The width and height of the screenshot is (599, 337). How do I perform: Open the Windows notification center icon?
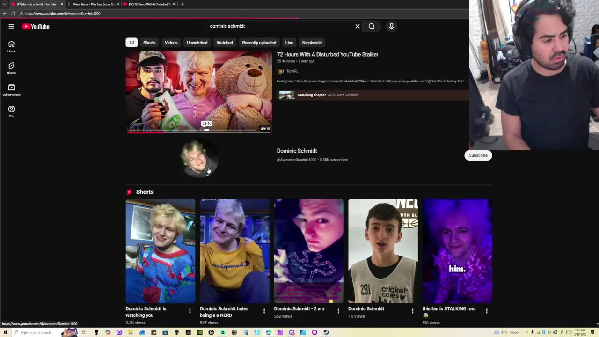coord(592,332)
